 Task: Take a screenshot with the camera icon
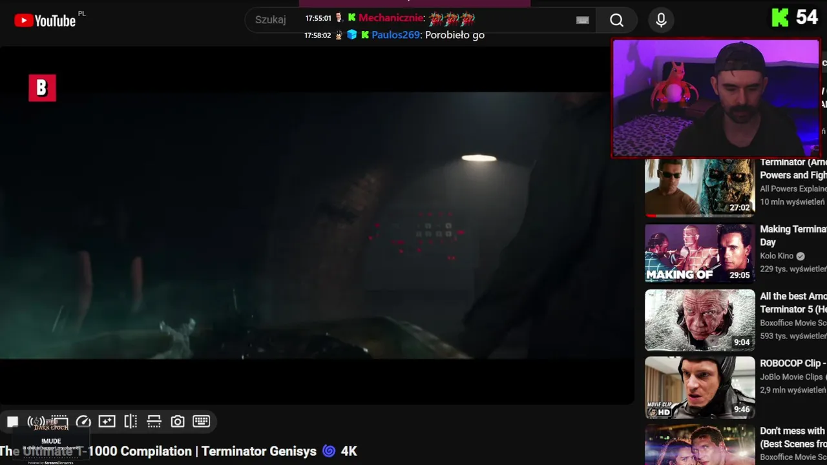click(x=178, y=422)
